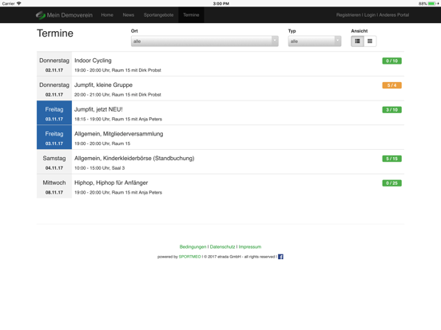Open Datenschutz footer link
This screenshot has width=441, height=330.
[222, 247]
